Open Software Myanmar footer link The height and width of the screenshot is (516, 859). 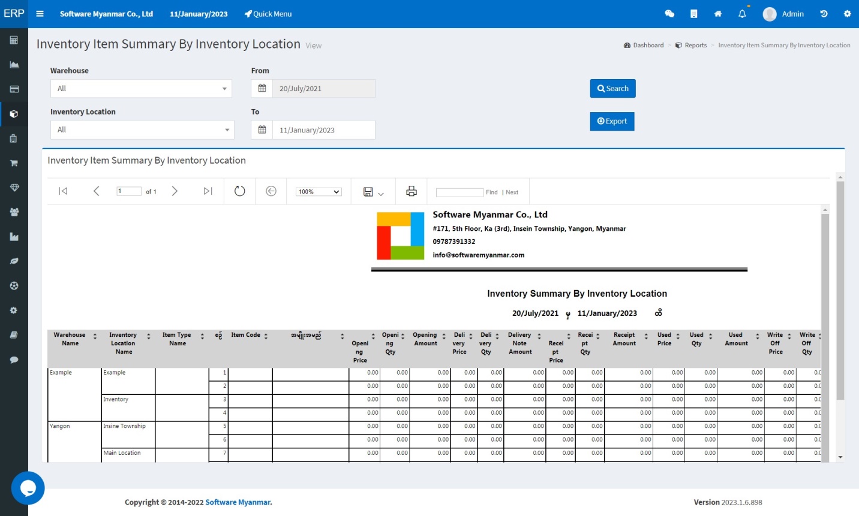238,502
